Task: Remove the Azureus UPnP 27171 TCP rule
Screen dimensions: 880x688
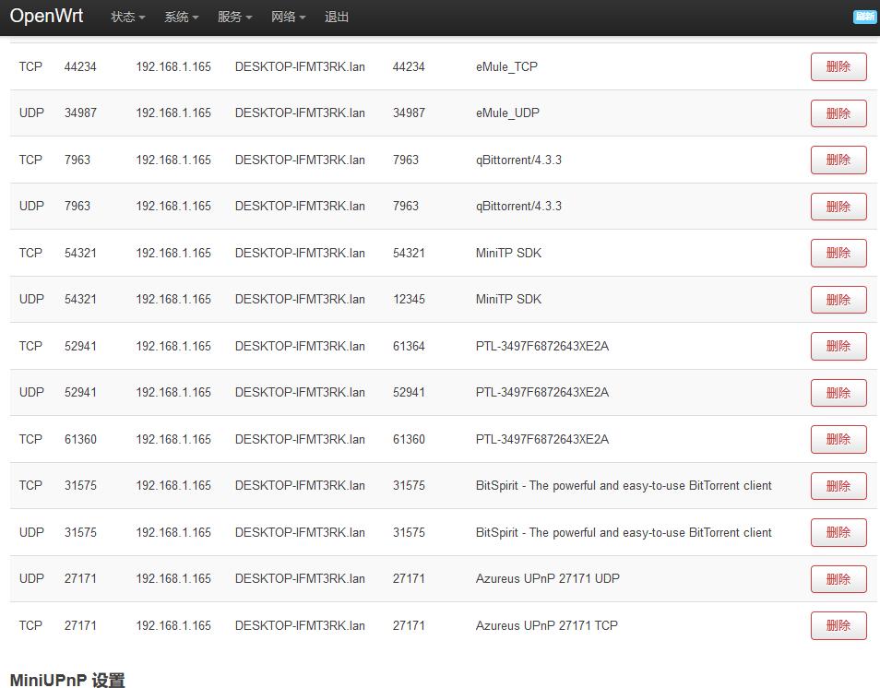Action: coord(838,626)
